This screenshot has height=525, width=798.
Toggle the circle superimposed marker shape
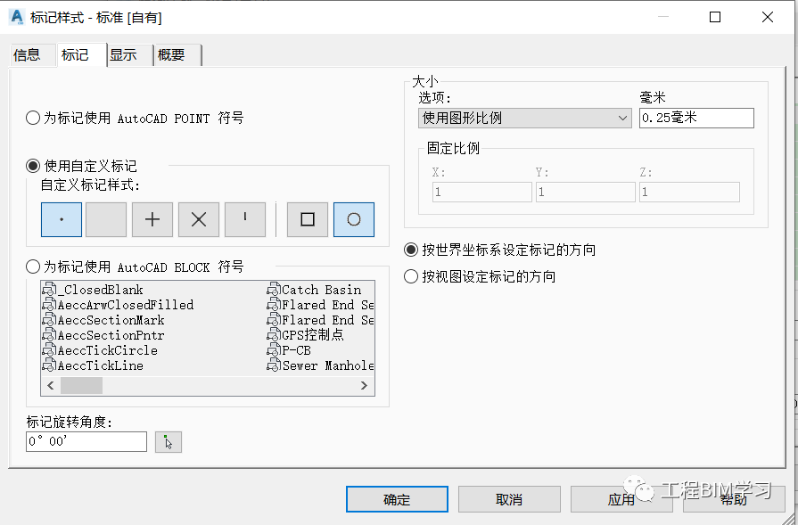(354, 220)
